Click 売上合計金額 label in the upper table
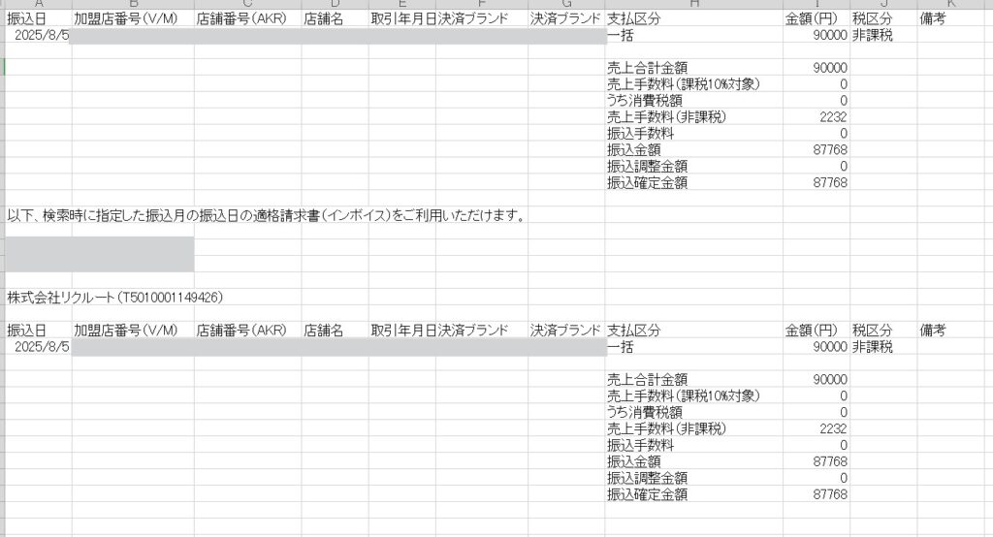This screenshot has width=993, height=537. pyautogui.click(x=647, y=68)
